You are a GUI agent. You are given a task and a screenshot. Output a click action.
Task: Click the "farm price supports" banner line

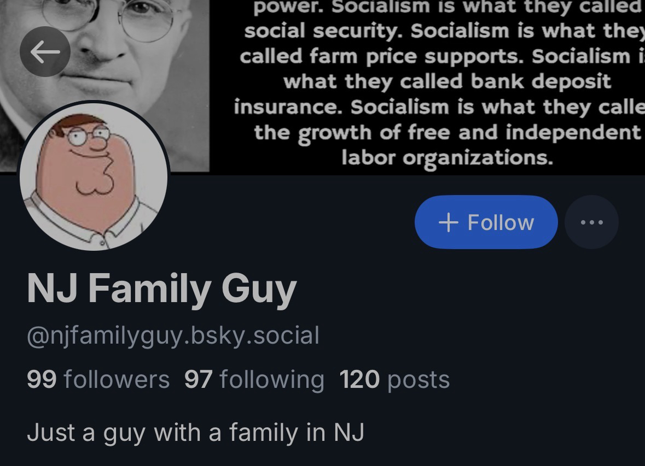point(435,56)
